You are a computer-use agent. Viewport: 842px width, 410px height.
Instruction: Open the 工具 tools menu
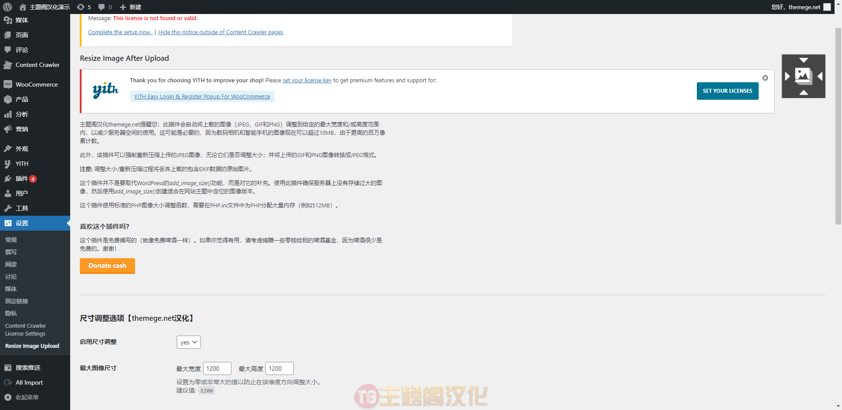35,208
